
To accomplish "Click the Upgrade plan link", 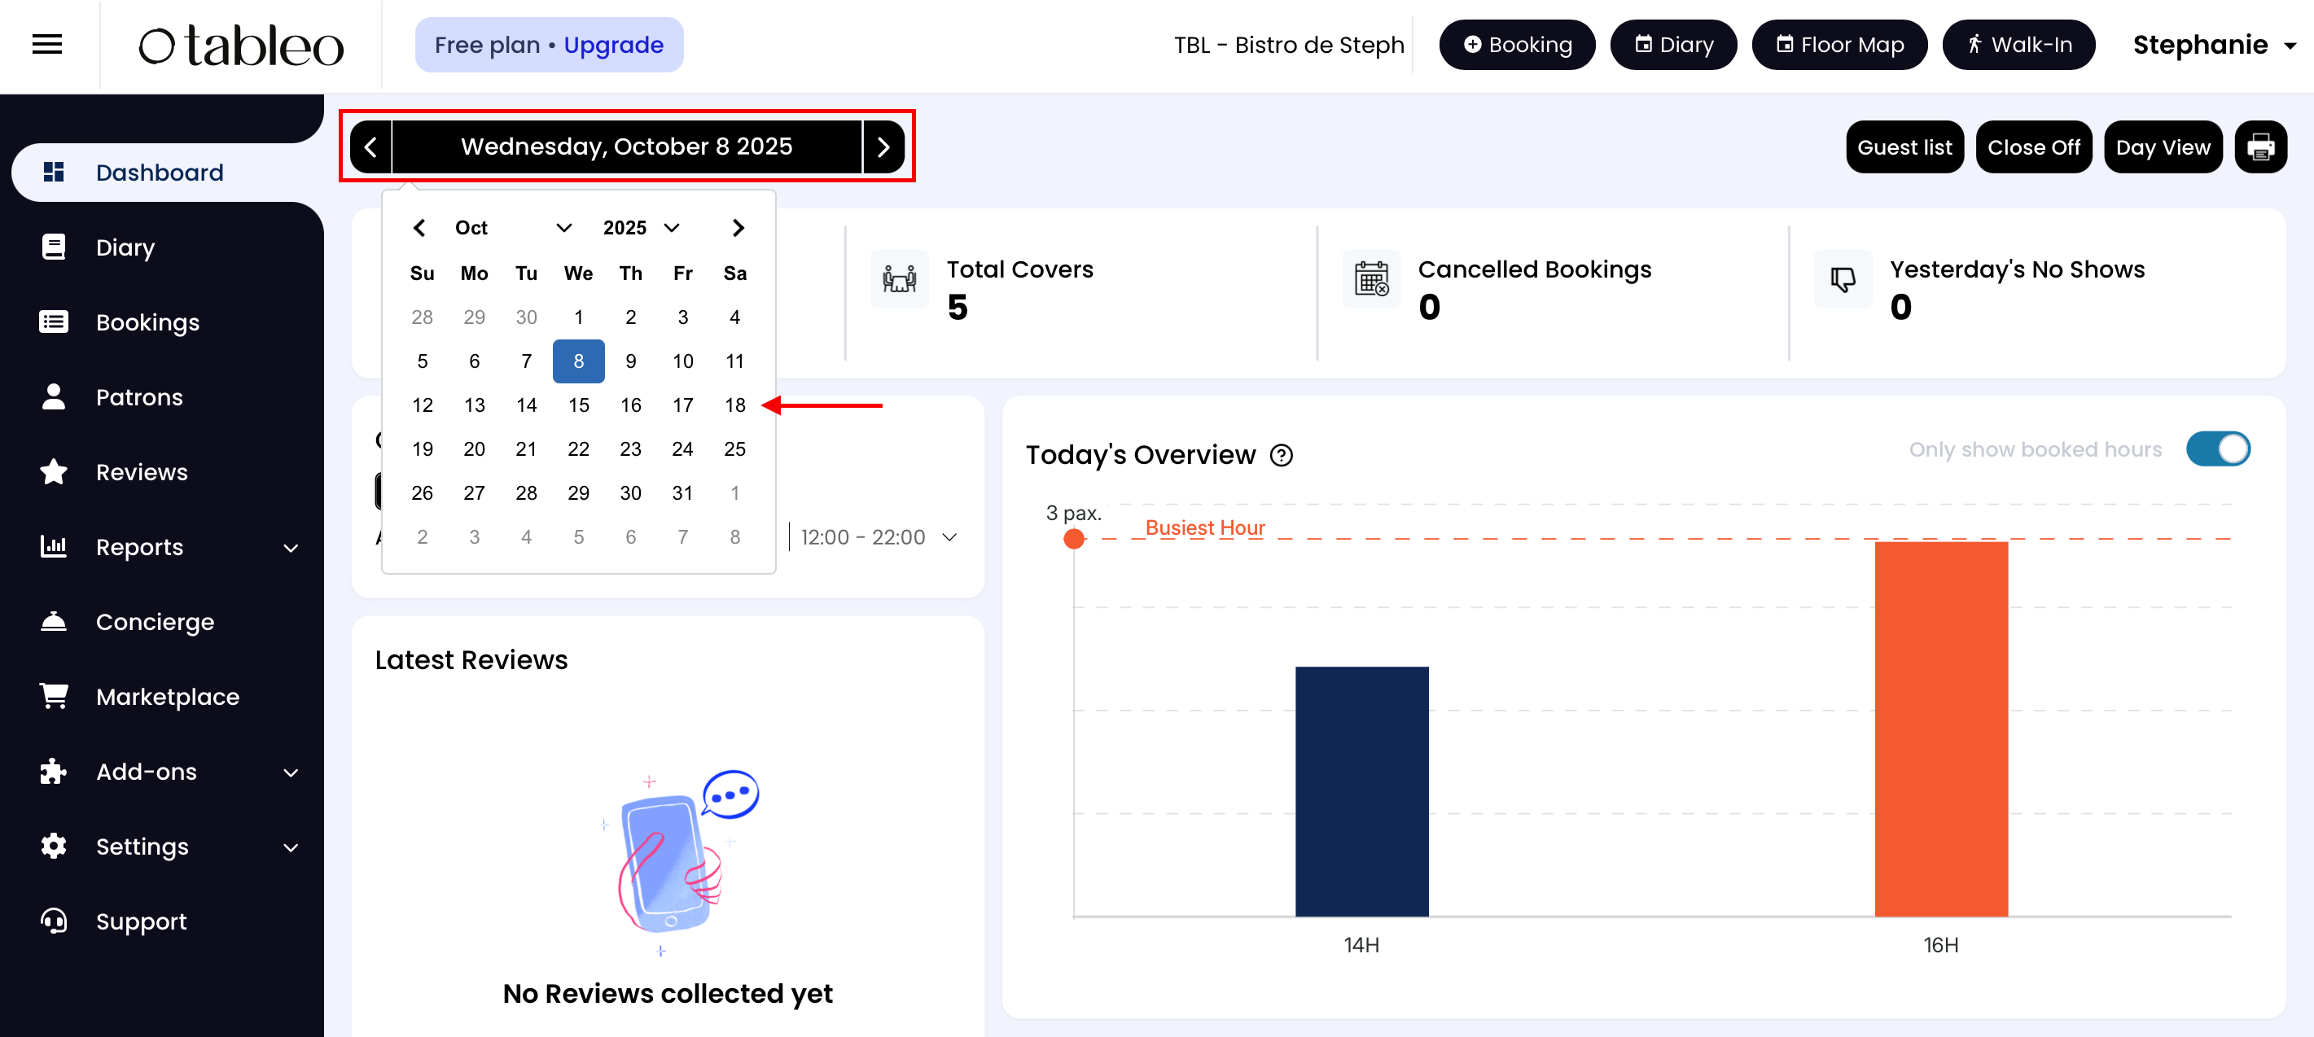I will (612, 45).
